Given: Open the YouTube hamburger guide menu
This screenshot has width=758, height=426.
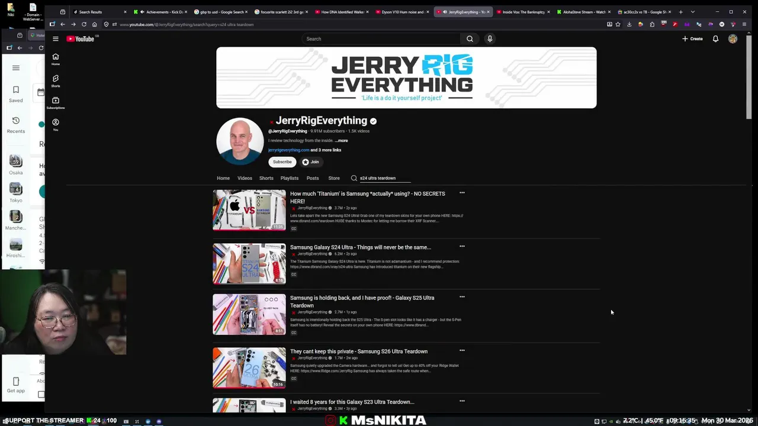Looking at the screenshot, I should pos(56,38).
